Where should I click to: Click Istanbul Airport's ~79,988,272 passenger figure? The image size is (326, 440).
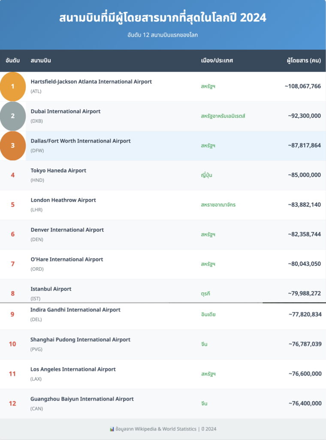click(x=304, y=293)
